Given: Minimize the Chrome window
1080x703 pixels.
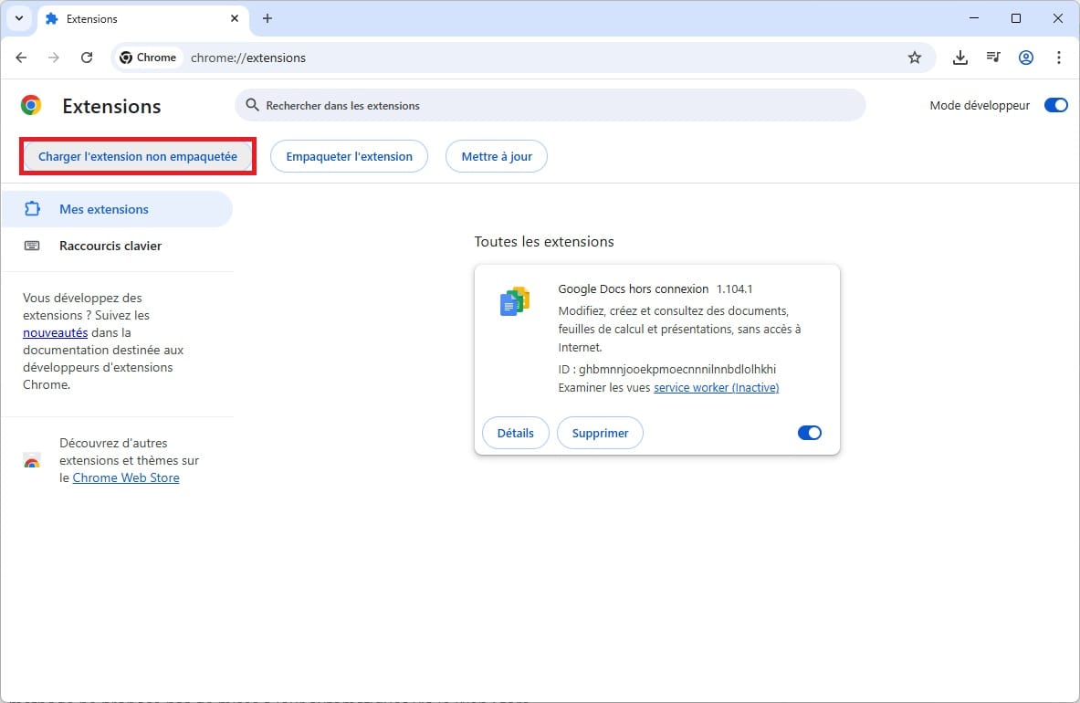Looking at the screenshot, I should (x=974, y=18).
